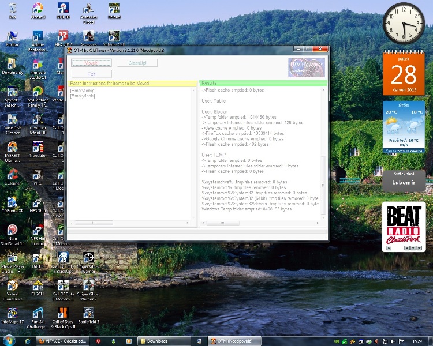Click the Exit button in OTM
This screenshot has height=346, width=433.
tap(91, 74)
